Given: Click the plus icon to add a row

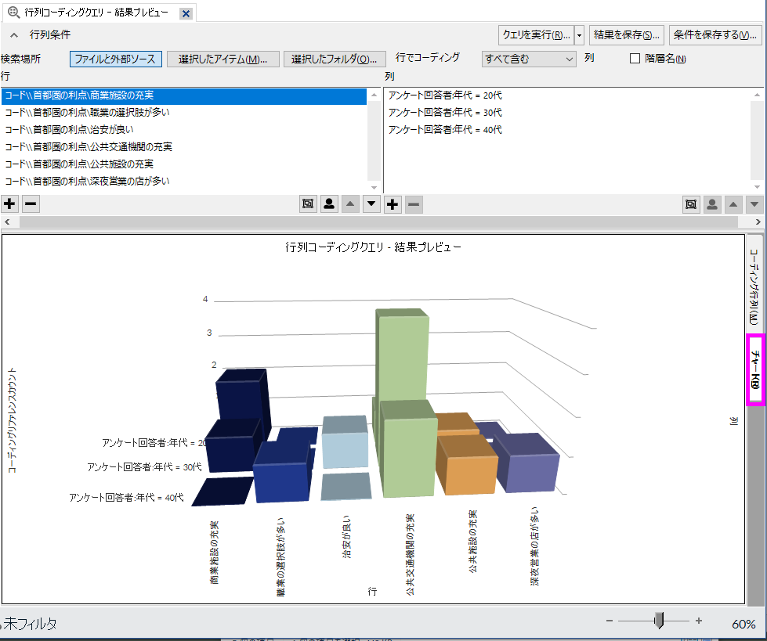Looking at the screenshot, I should [10, 204].
